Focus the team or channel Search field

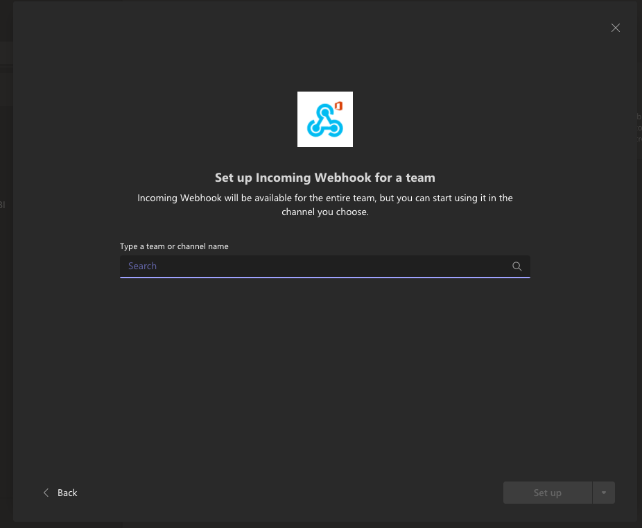tap(324, 266)
